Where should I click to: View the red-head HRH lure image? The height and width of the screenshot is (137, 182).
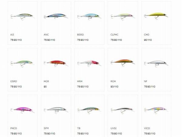pyautogui.click(x=89, y=64)
